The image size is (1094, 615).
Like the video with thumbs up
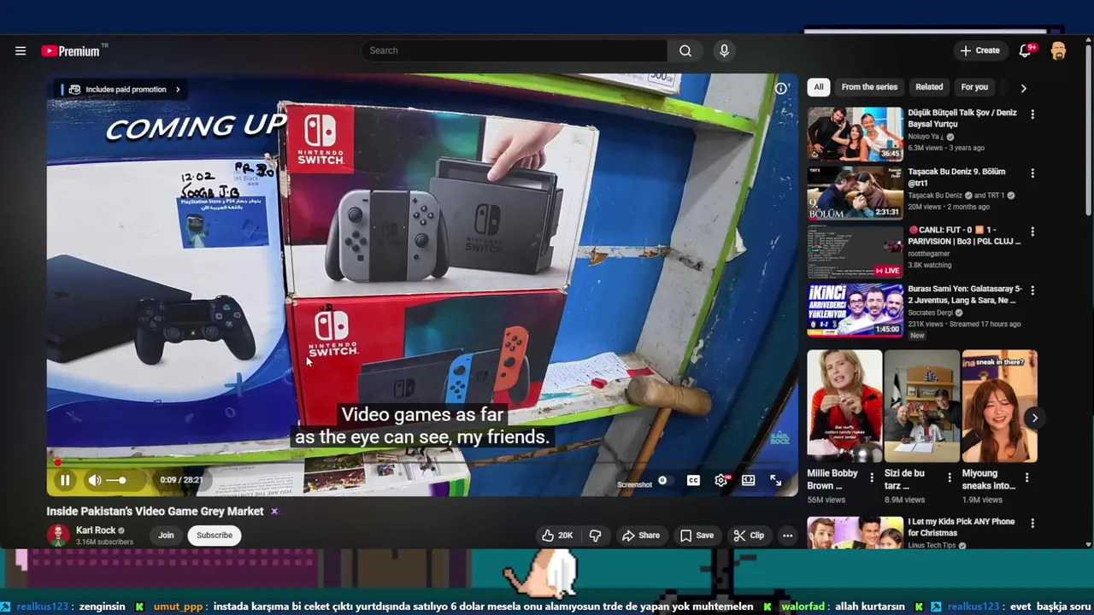(556, 536)
